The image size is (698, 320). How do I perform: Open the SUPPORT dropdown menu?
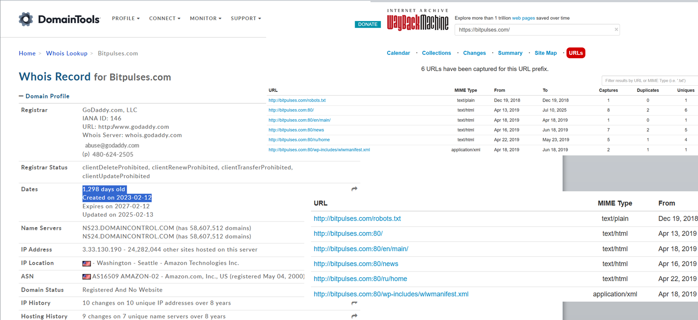(246, 18)
